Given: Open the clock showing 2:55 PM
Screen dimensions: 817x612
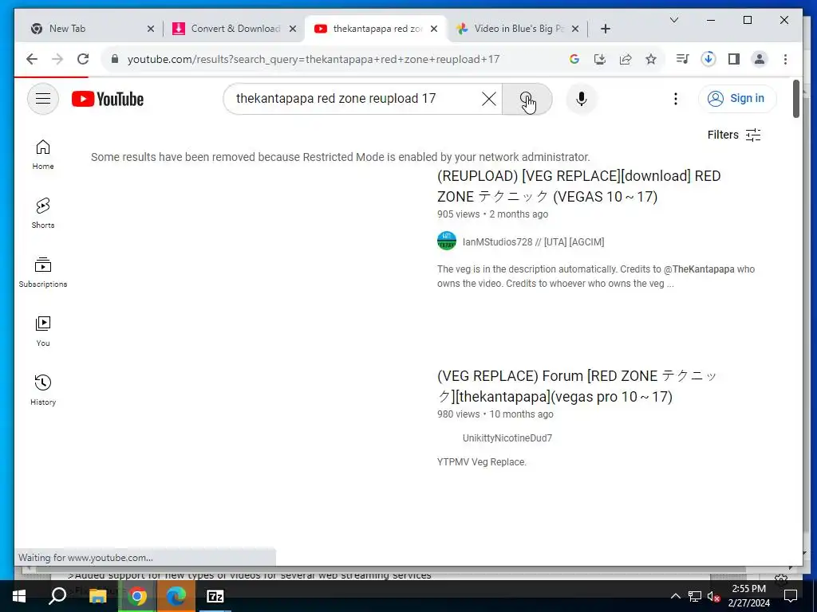Looking at the screenshot, I should click(x=748, y=596).
